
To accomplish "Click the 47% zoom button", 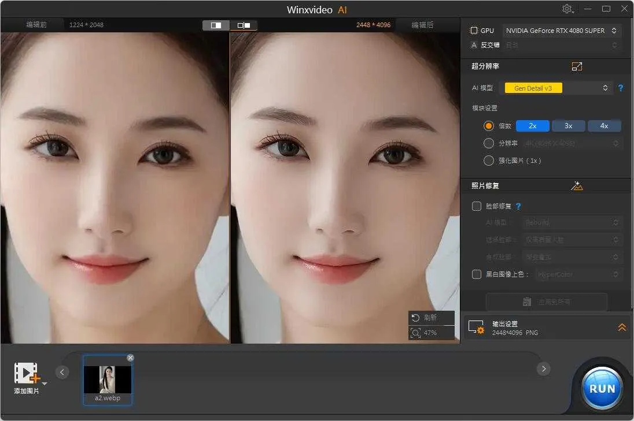I will point(431,333).
